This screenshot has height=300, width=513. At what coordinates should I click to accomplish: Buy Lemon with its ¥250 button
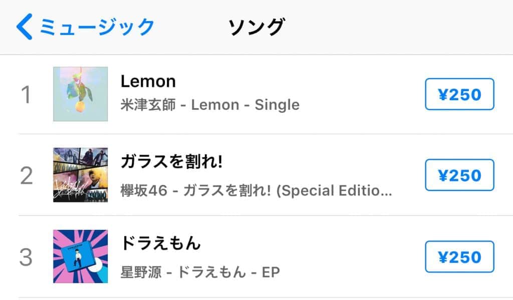[x=459, y=94]
